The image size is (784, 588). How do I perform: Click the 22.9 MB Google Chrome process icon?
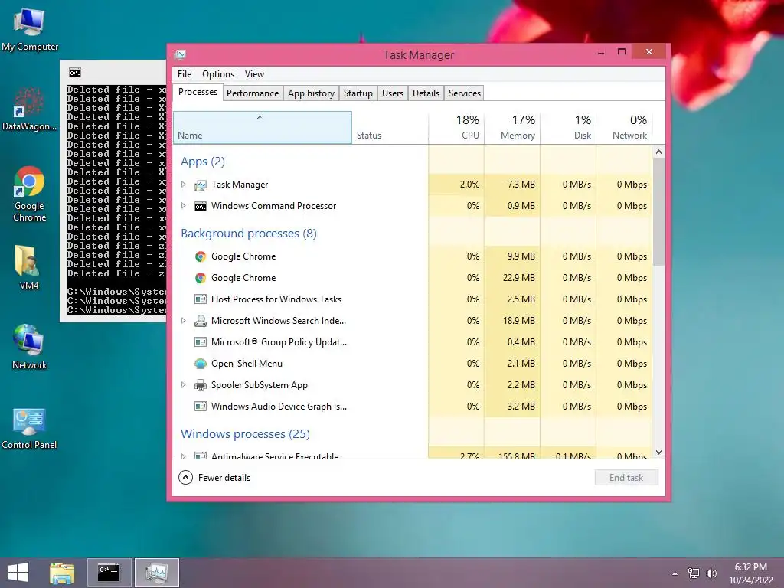[x=201, y=278]
